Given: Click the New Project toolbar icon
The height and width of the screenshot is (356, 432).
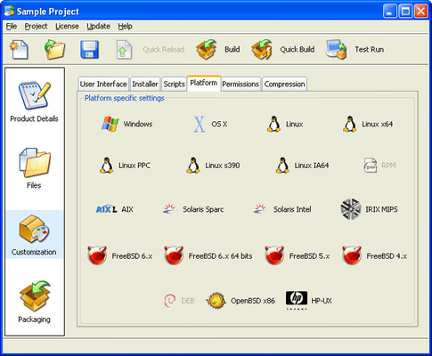Looking at the screenshot, I should tap(20, 50).
